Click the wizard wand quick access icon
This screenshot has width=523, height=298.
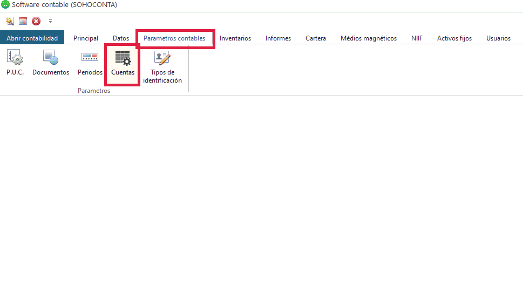(x=10, y=21)
